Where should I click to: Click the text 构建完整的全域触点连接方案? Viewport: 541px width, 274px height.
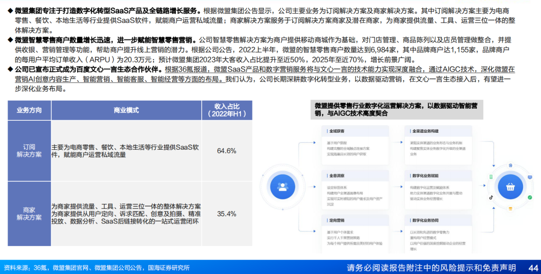click(348, 148)
